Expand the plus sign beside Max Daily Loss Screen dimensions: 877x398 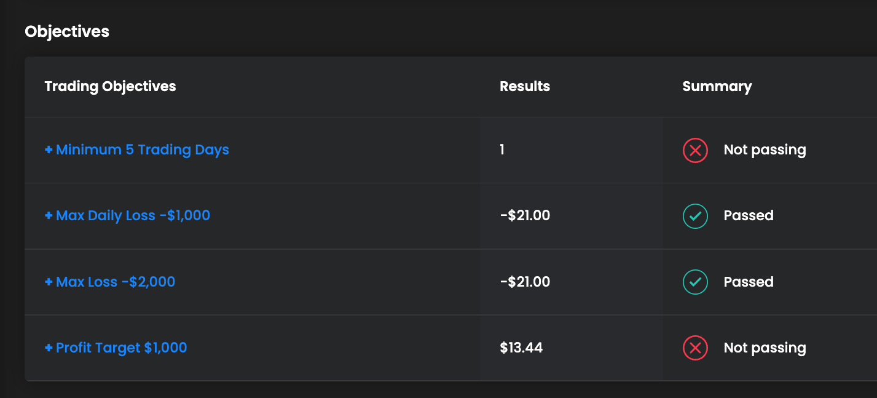point(49,216)
